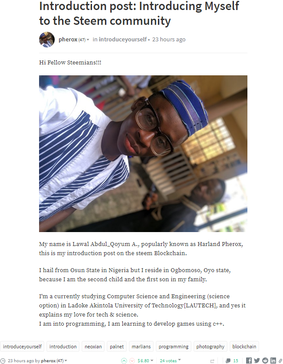Open the footer pherox (47) dropdown arrow

(x=66, y=361)
